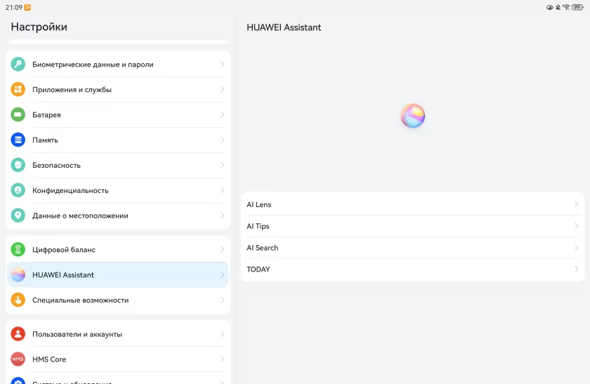Click the HUAWEI Assistant page title

pos(284,27)
